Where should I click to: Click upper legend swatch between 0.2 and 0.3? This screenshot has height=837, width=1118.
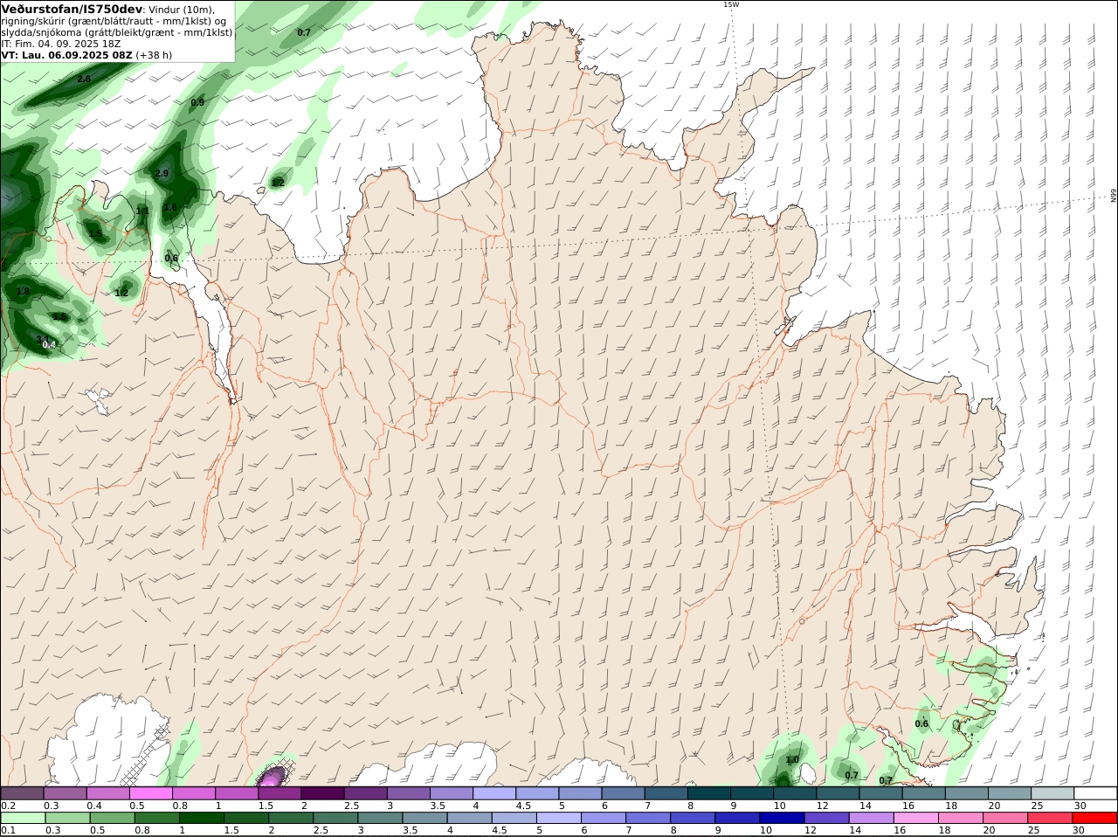click(22, 793)
